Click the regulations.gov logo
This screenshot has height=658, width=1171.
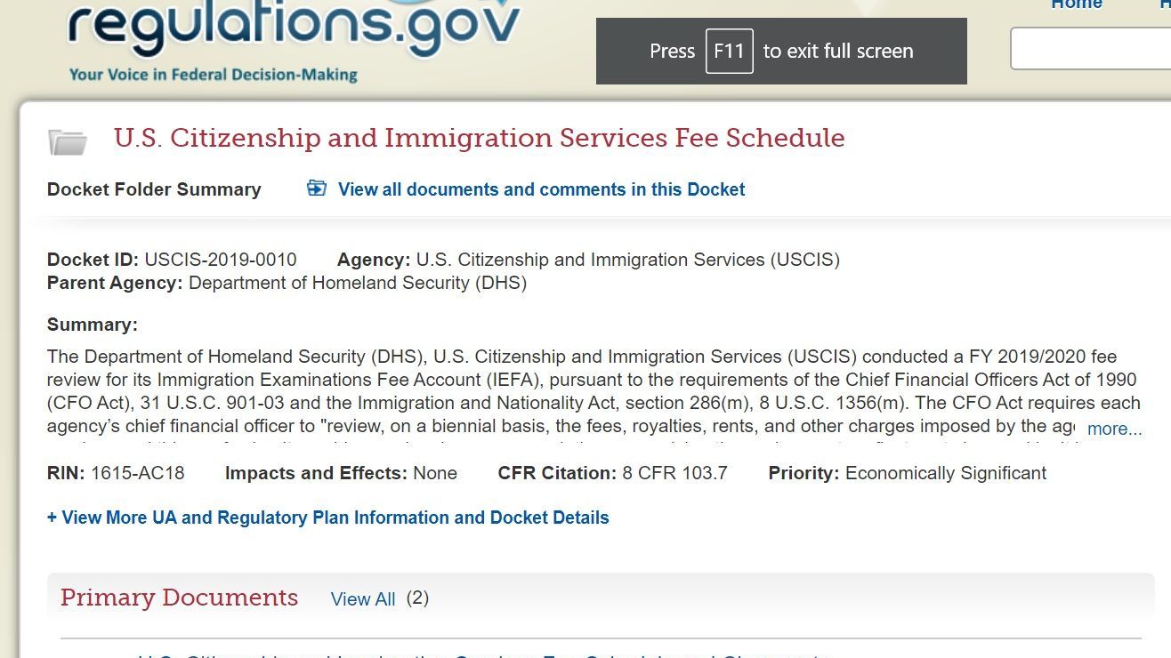pyautogui.click(x=294, y=27)
